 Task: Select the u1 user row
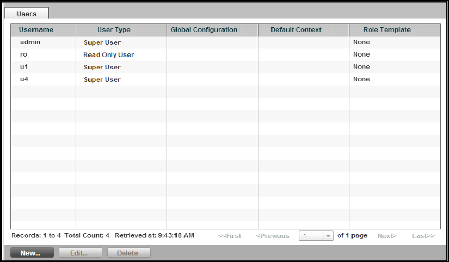(24, 67)
